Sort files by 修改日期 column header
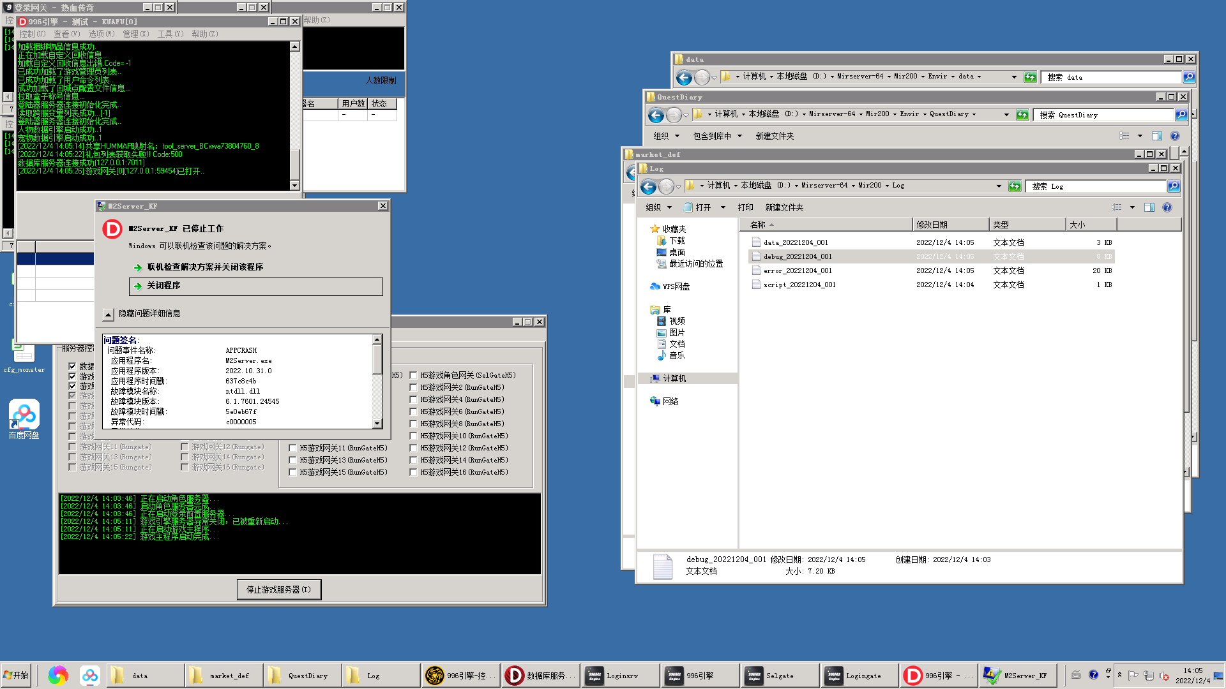 951,225
